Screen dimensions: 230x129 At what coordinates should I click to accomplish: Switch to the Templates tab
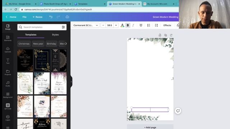pos(31,35)
